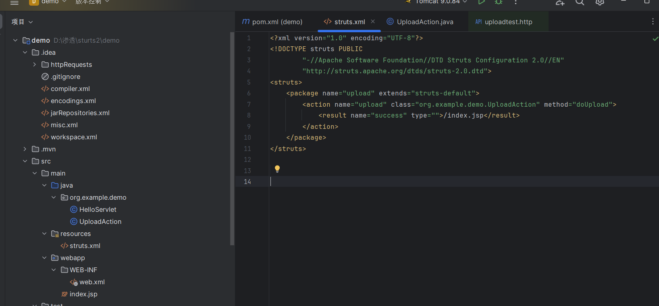659x306 pixels.
Task: Switch to the UploadAction.java tab
Action: 420,22
